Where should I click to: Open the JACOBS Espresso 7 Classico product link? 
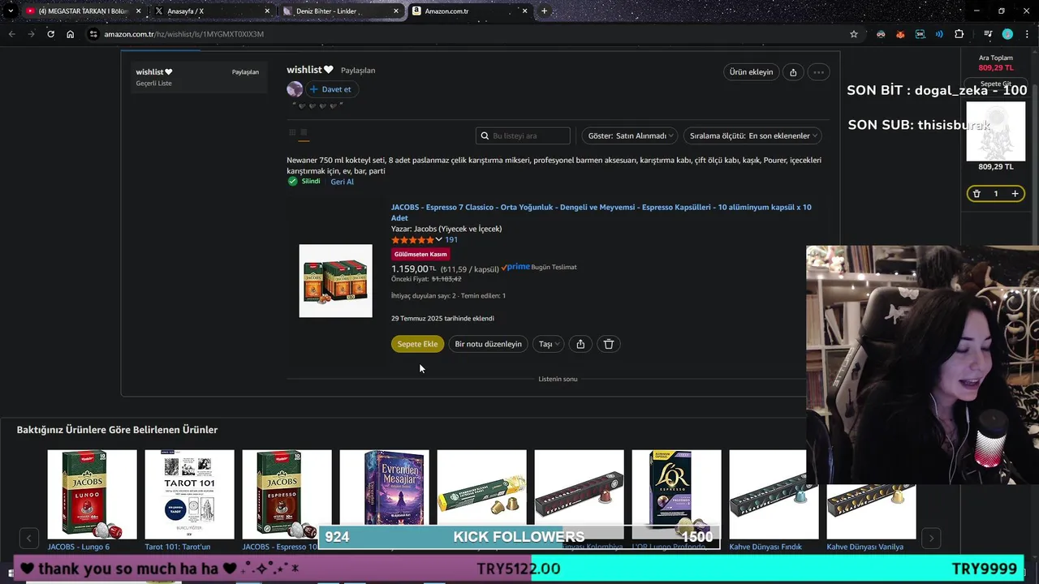point(601,213)
